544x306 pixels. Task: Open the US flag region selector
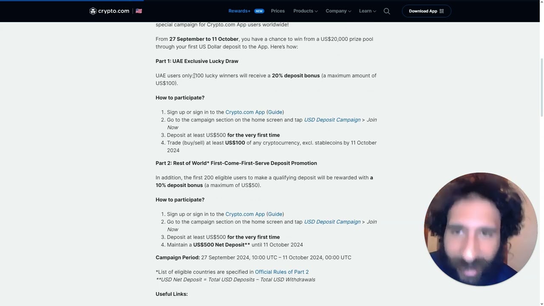click(139, 11)
